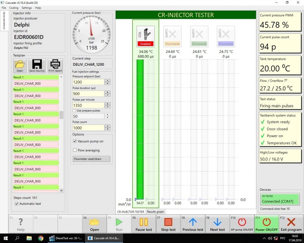This screenshot has height=243, width=304.
Task: Click Flowmeter reset/drain button
Action: coord(92,159)
